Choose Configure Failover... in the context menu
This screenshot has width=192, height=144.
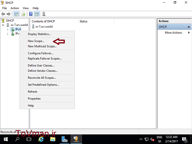(x=40, y=53)
